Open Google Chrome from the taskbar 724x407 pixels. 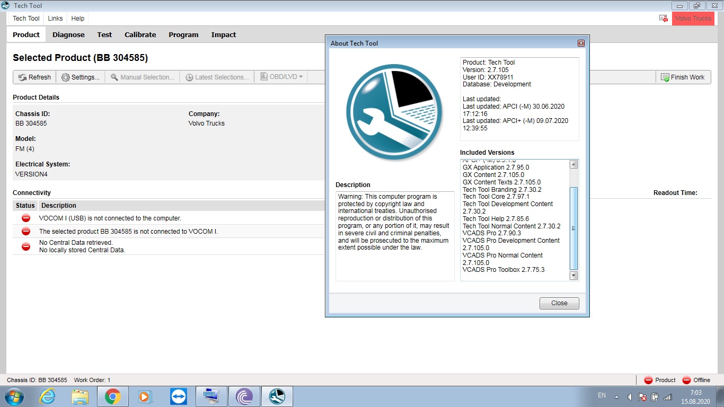click(112, 396)
